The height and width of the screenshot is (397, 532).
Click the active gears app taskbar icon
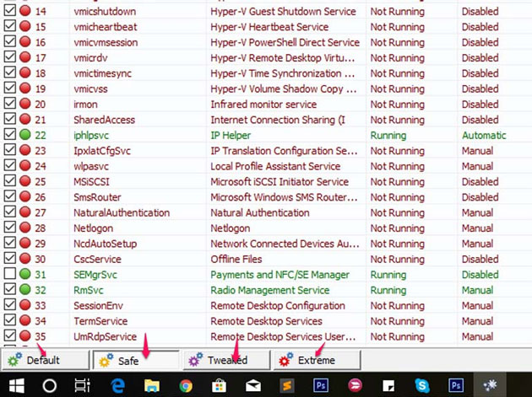tap(490, 385)
